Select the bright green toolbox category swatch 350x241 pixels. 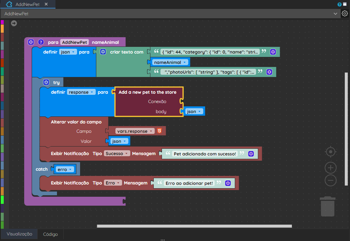pos(2,200)
